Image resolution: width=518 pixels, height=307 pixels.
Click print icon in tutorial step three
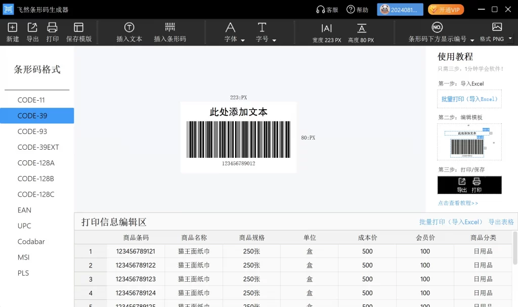point(477,182)
